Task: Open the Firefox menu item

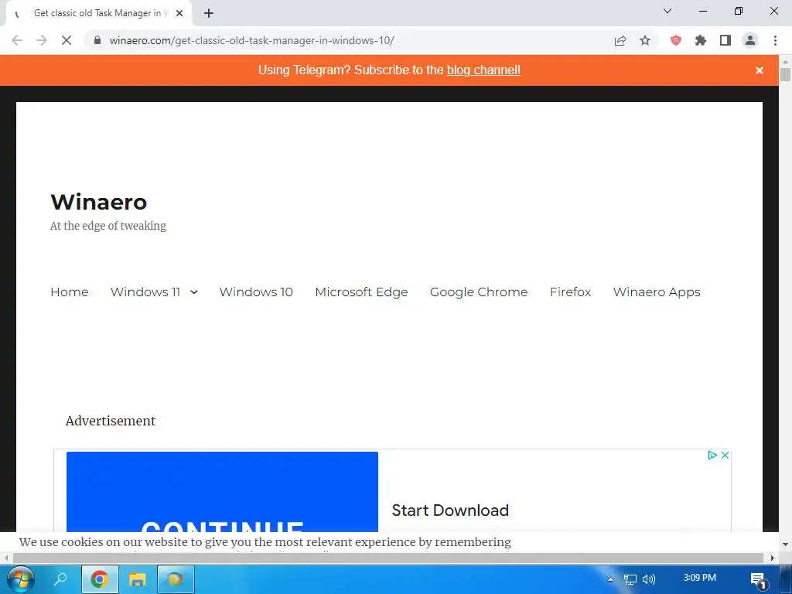Action: coord(570,292)
